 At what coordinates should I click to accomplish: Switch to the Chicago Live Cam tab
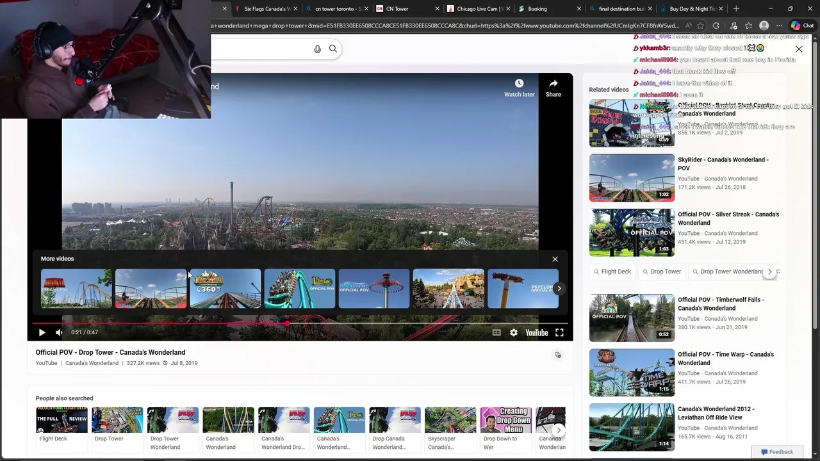click(477, 9)
